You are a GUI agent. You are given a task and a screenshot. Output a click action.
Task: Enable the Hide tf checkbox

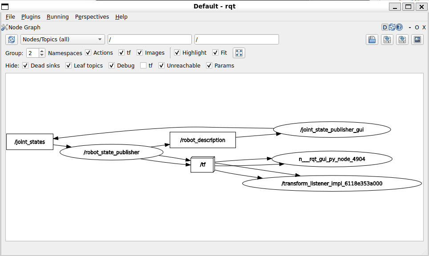[143, 65]
